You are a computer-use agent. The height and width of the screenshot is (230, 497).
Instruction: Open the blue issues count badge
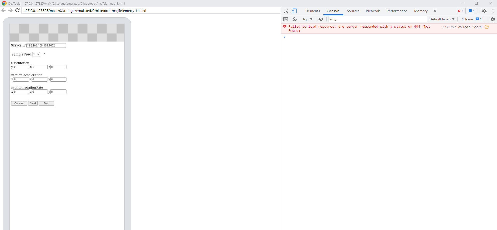coord(471,11)
